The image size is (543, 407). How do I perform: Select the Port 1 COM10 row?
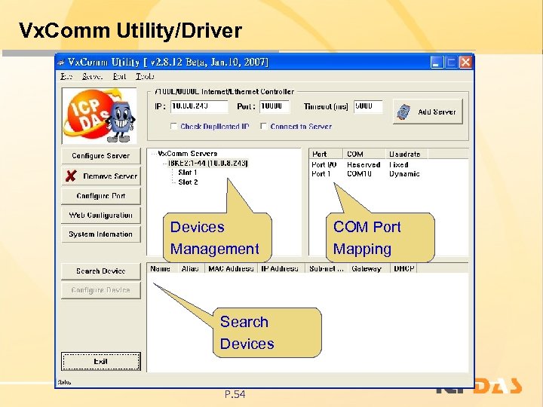pyautogui.click(x=365, y=174)
